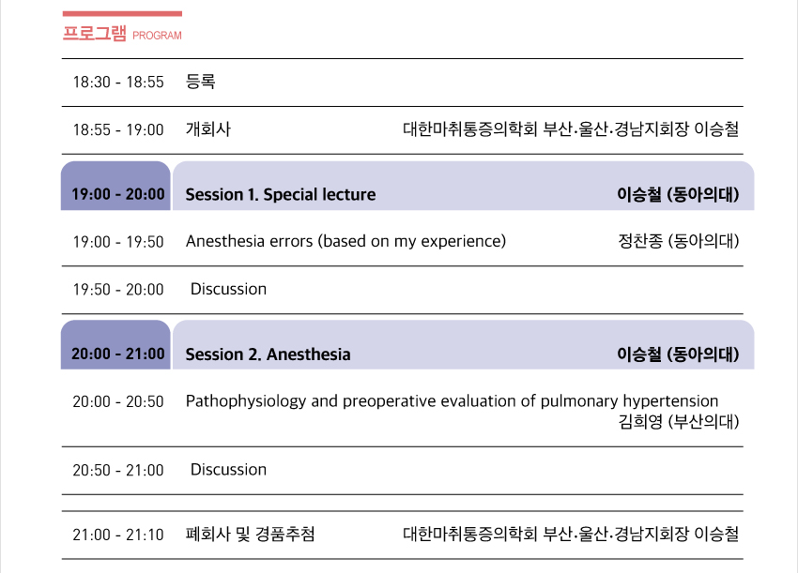
Task: Click the 21:00 - 21:10 time slot
Action: click(x=118, y=535)
